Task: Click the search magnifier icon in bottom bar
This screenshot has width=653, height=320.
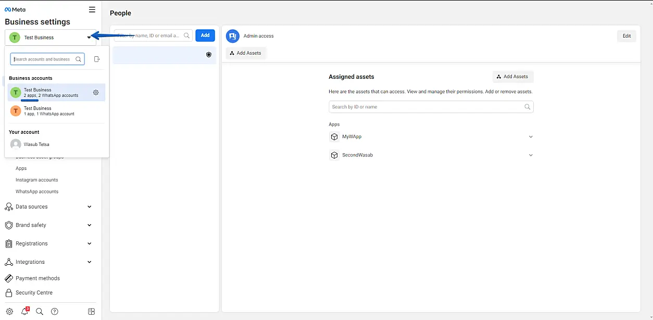Action: tap(40, 312)
